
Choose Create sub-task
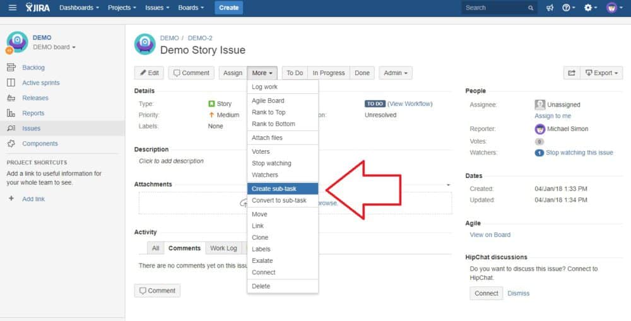283,189
